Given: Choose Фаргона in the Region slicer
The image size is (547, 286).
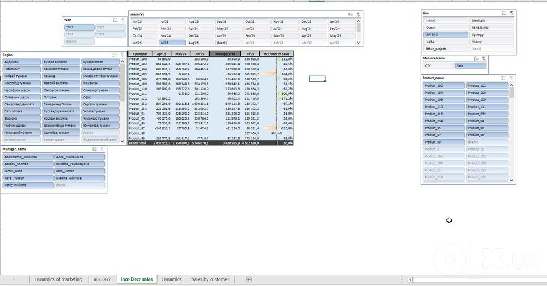Looking at the screenshot, I should [22, 118].
